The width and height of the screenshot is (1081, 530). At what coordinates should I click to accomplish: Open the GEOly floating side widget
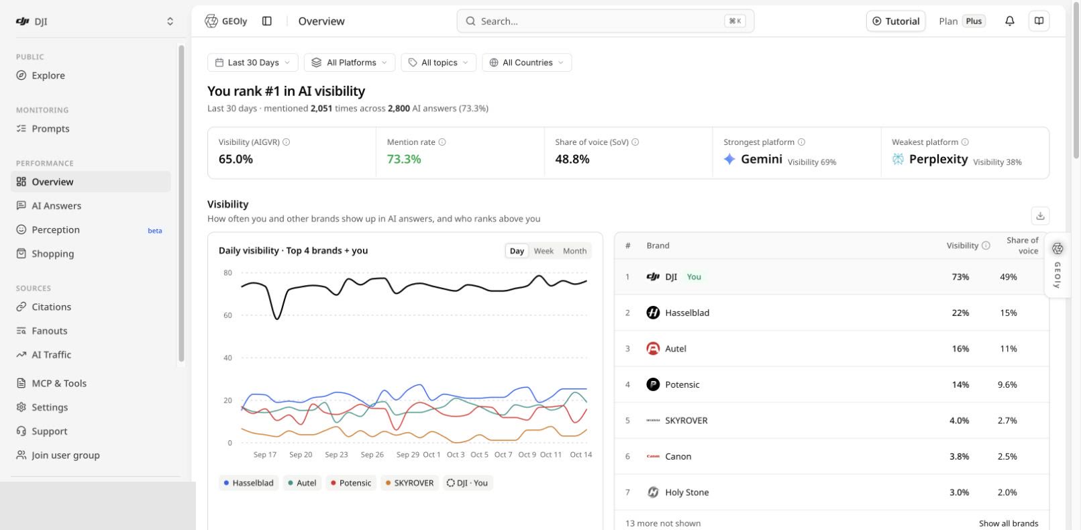tap(1058, 264)
